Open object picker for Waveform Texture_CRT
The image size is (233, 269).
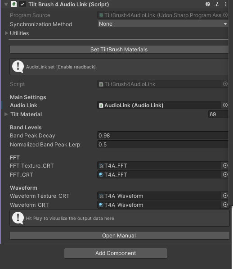tap(225, 196)
